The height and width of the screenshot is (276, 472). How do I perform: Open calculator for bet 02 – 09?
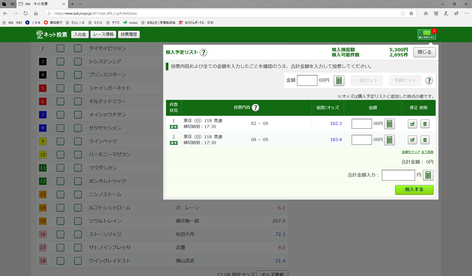(x=389, y=124)
